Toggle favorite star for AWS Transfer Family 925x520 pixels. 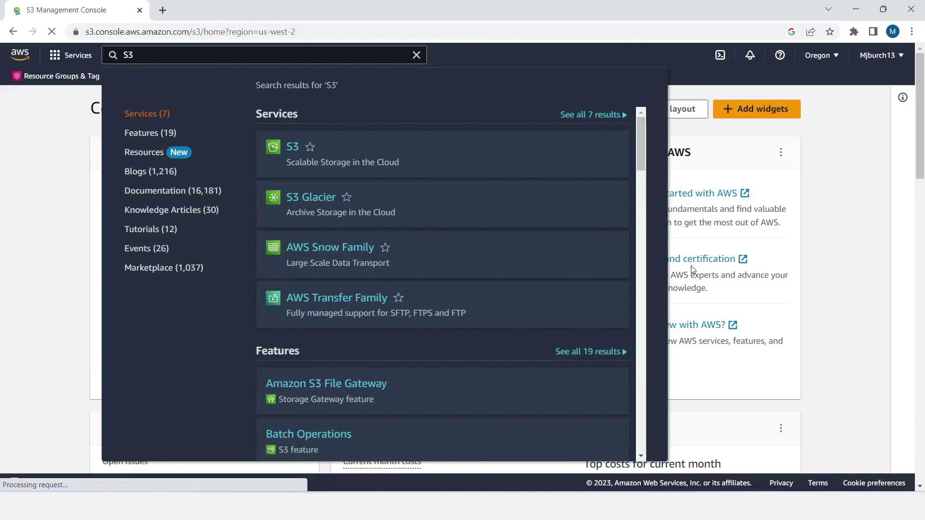(x=398, y=298)
